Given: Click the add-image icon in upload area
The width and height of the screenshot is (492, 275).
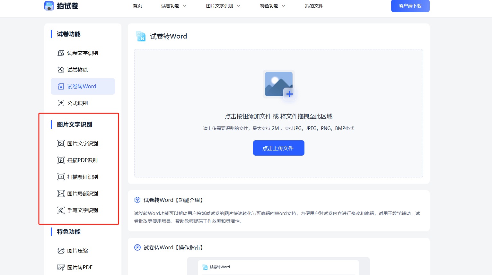Looking at the screenshot, I should click(279, 85).
